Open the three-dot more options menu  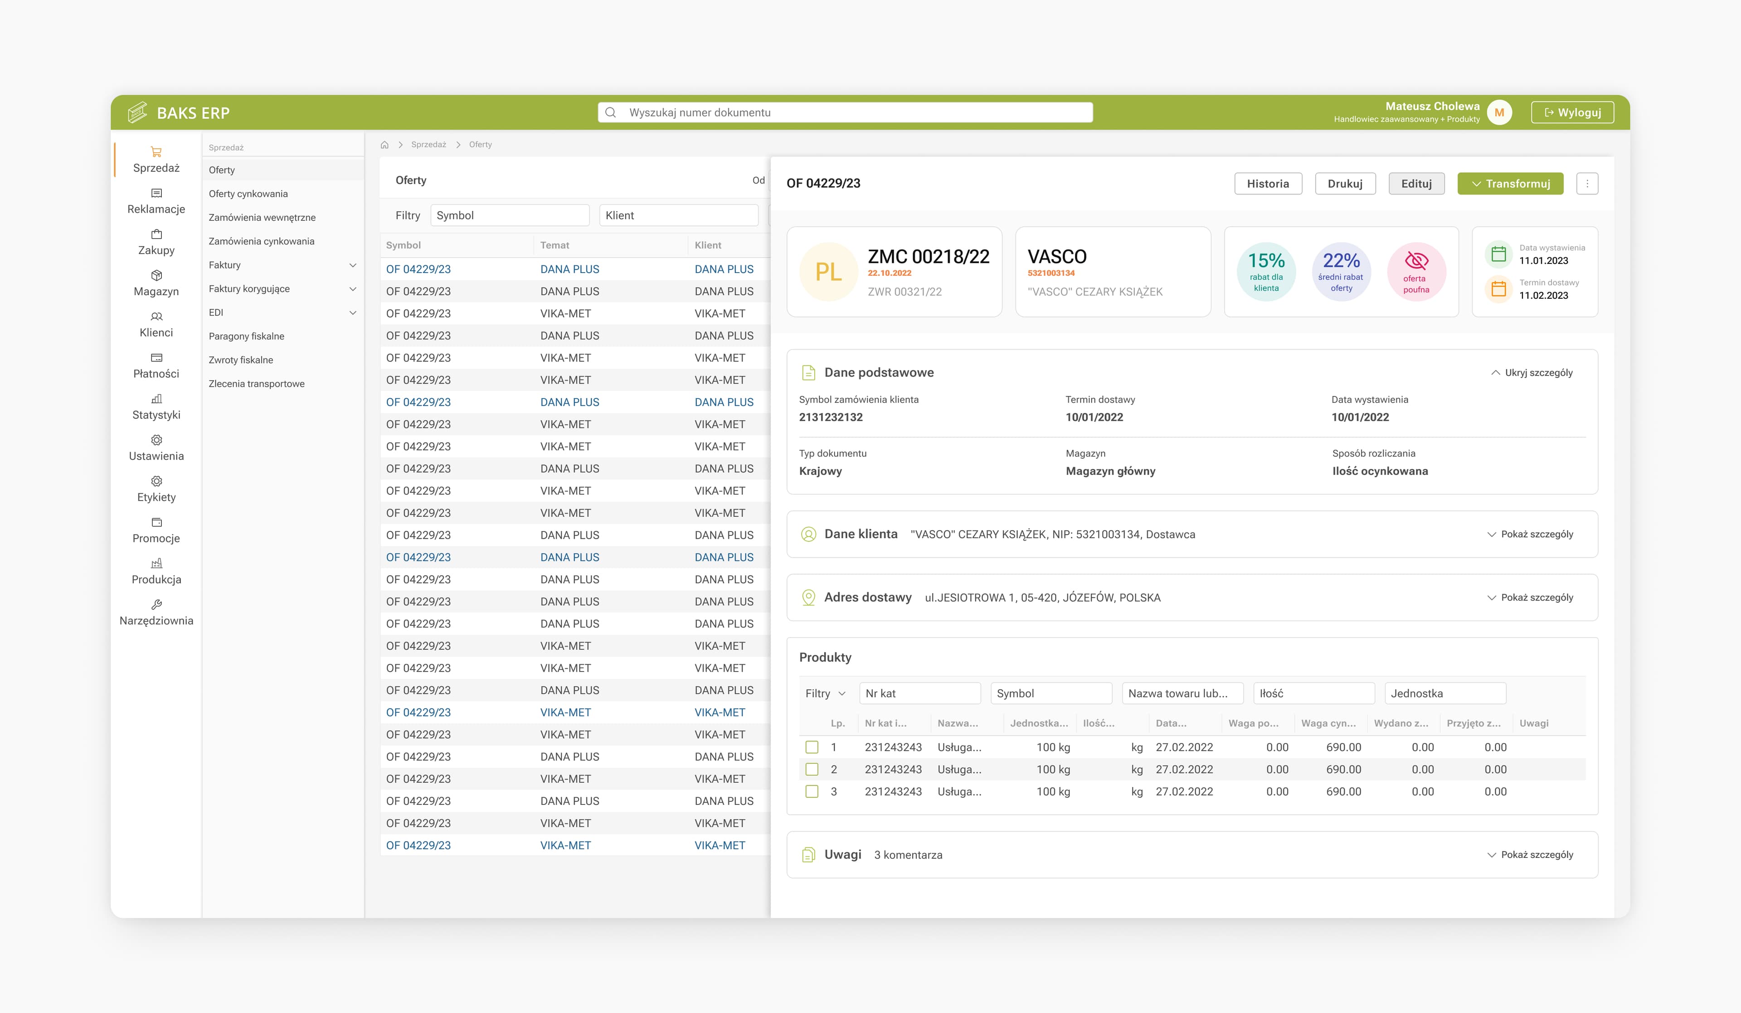(1587, 184)
